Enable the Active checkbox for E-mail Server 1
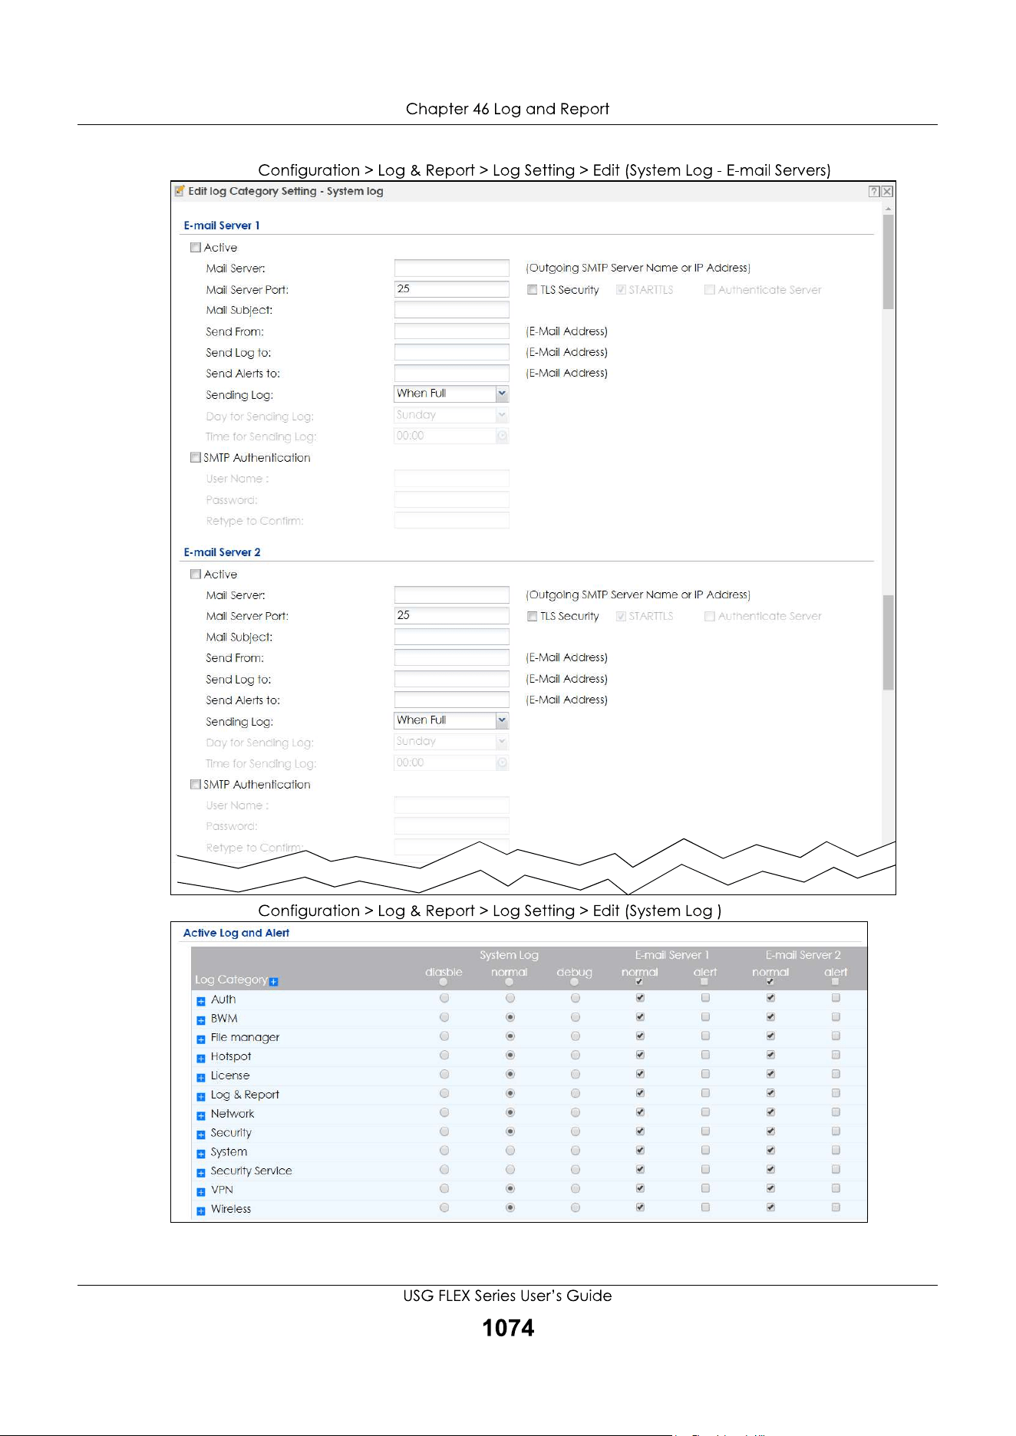1016x1436 pixels. (196, 248)
